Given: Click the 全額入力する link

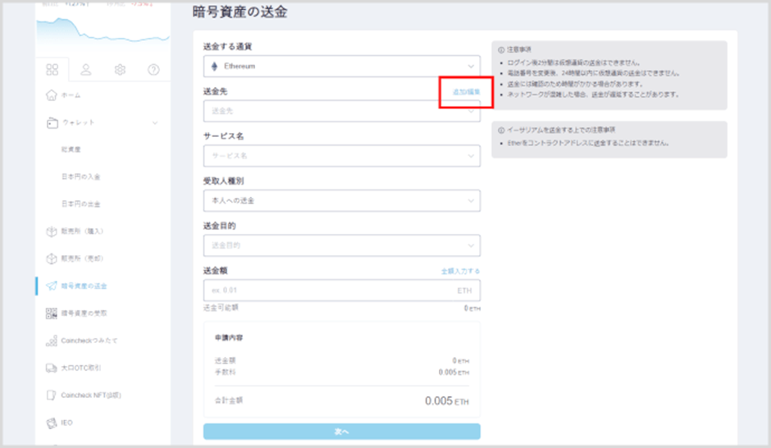Looking at the screenshot, I should [460, 271].
